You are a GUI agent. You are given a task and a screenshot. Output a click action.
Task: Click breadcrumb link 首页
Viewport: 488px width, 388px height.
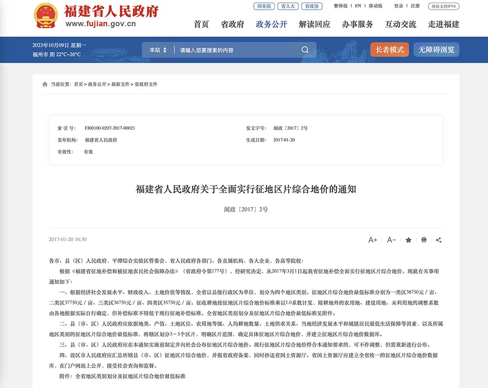(79, 84)
